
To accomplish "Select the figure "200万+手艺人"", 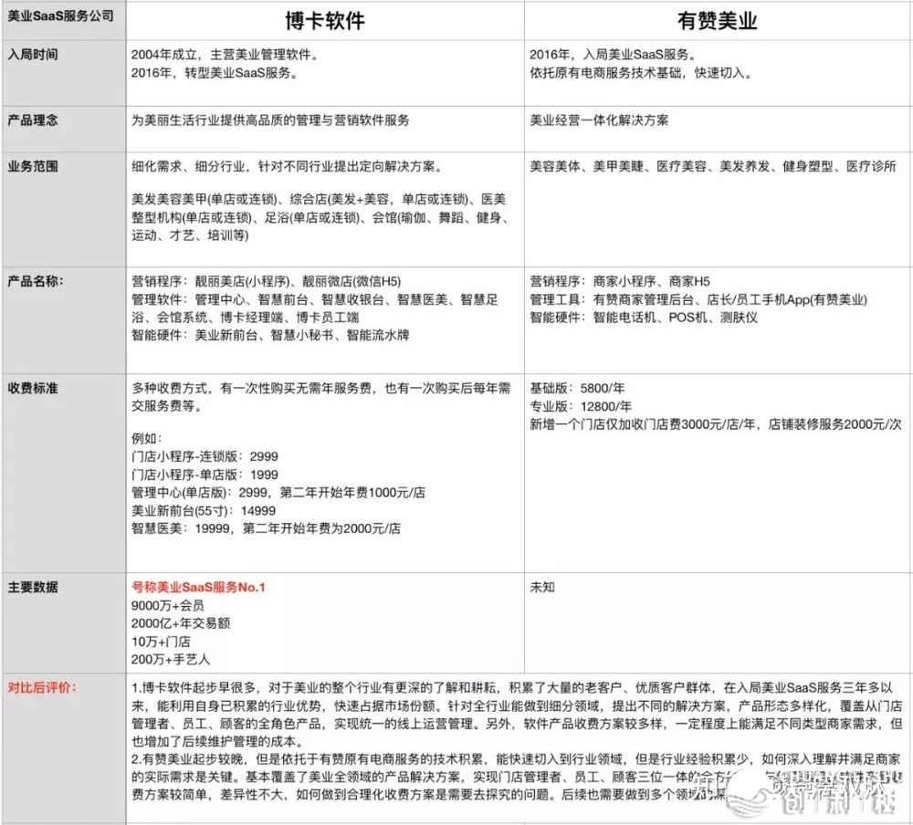I will click(171, 660).
